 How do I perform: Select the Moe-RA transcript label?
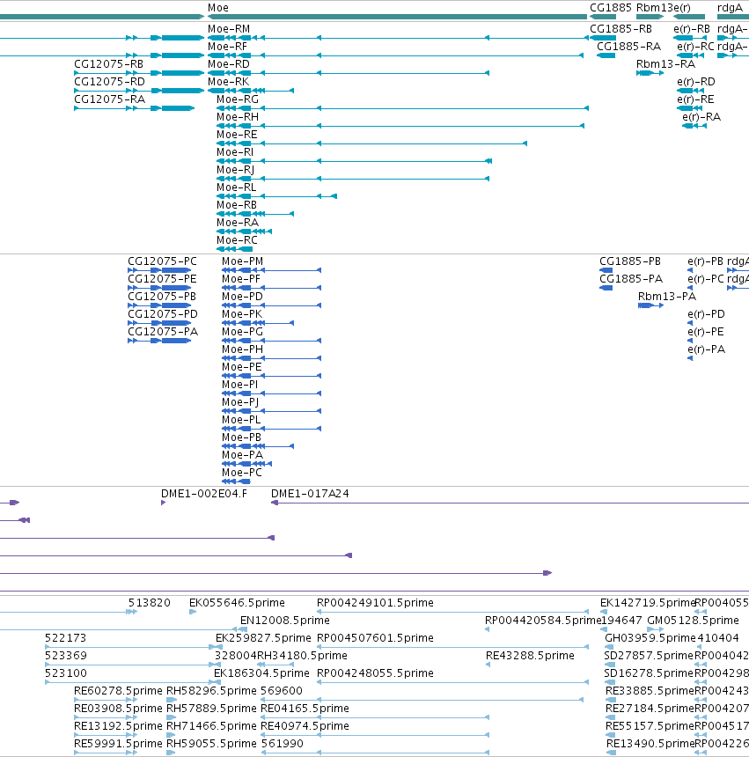(x=238, y=223)
